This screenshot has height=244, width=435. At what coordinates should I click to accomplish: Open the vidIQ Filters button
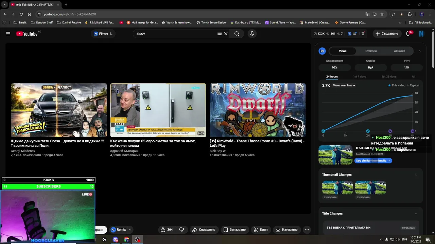[103, 34]
